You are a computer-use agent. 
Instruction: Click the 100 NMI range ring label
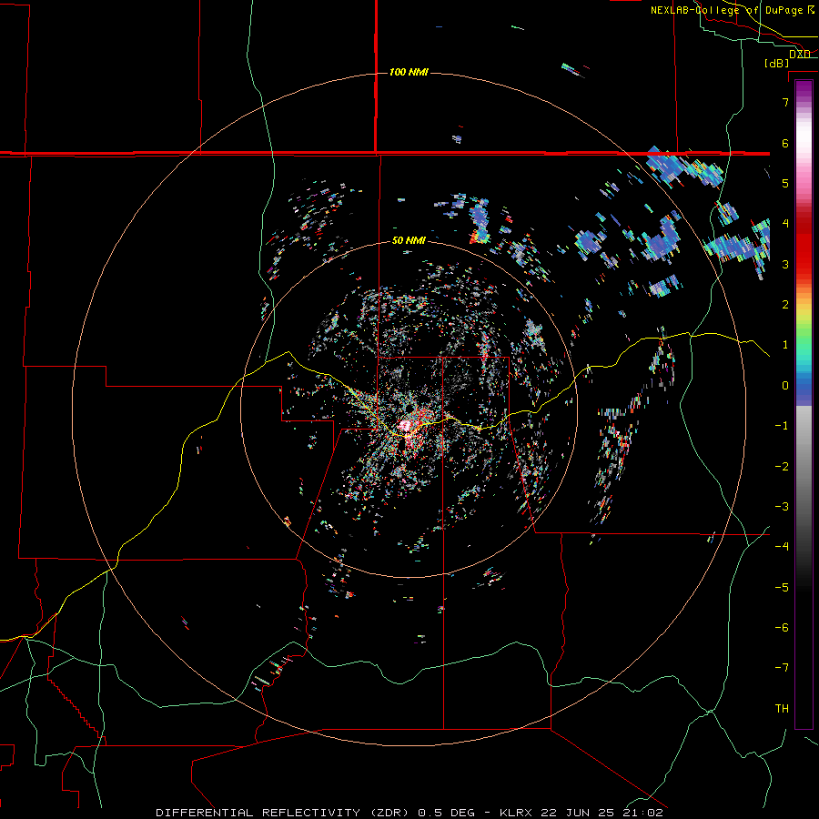pos(409,72)
